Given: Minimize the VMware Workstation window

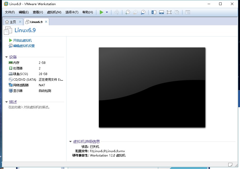Looking at the screenshot, I should (x=209, y=4).
